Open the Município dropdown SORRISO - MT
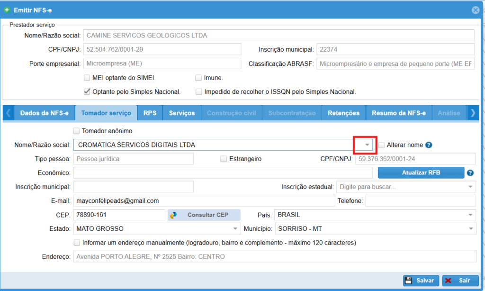This screenshot has height=291, width=485. pos(471,229)
